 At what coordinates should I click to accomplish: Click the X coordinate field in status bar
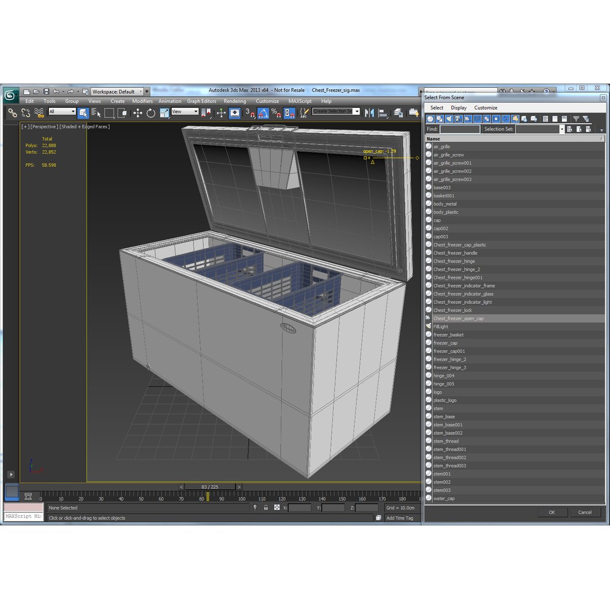pos(299,508)
